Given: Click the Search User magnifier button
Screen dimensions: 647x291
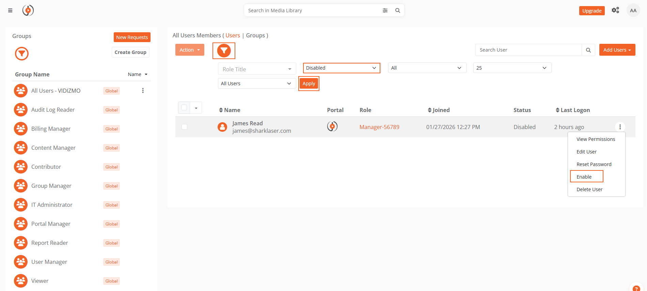Looking at the screenshot, I should click(x=588, y=50).
